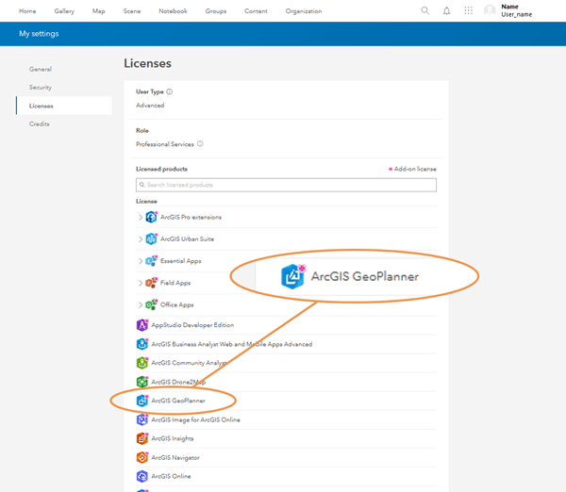This screenshot has width=566, height=492.
Task: Click the ArcGIS Navigator icon
Action: point(142,457)
